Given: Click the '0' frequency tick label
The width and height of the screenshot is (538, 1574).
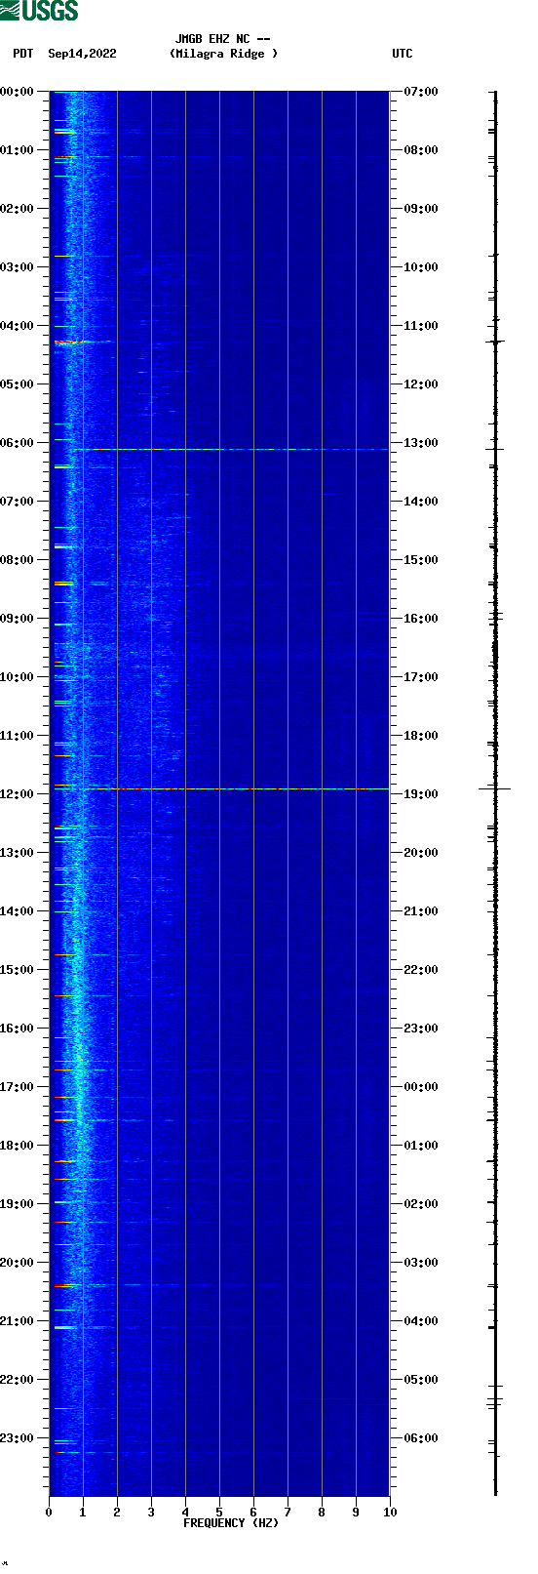Looking at the screenshot, I should coord(49,1513).
